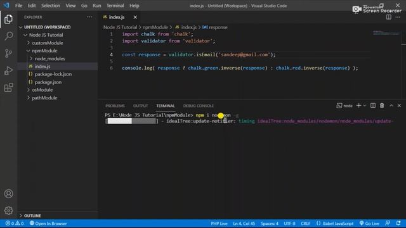
Task: Click Node JS Tutorial breadcrumb
Action: (x=120, y=27)
